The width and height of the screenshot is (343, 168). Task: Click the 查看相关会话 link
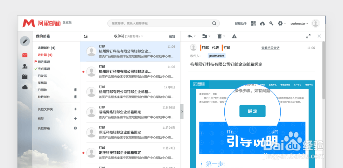[270, 48]
